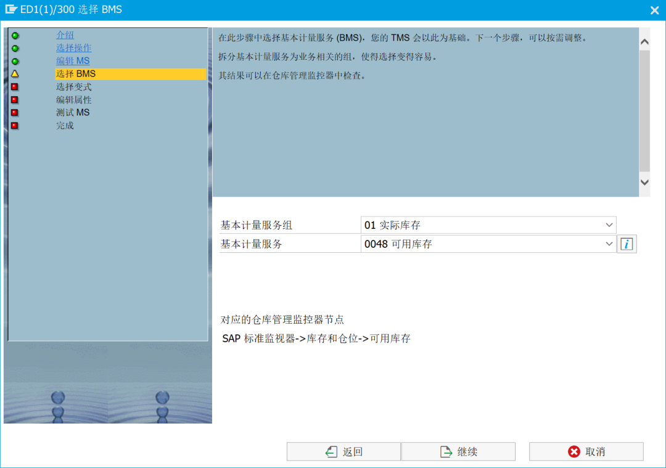Click the scroll down arrow of description
This screenshot has height=468, width=666.
(644, 182)
